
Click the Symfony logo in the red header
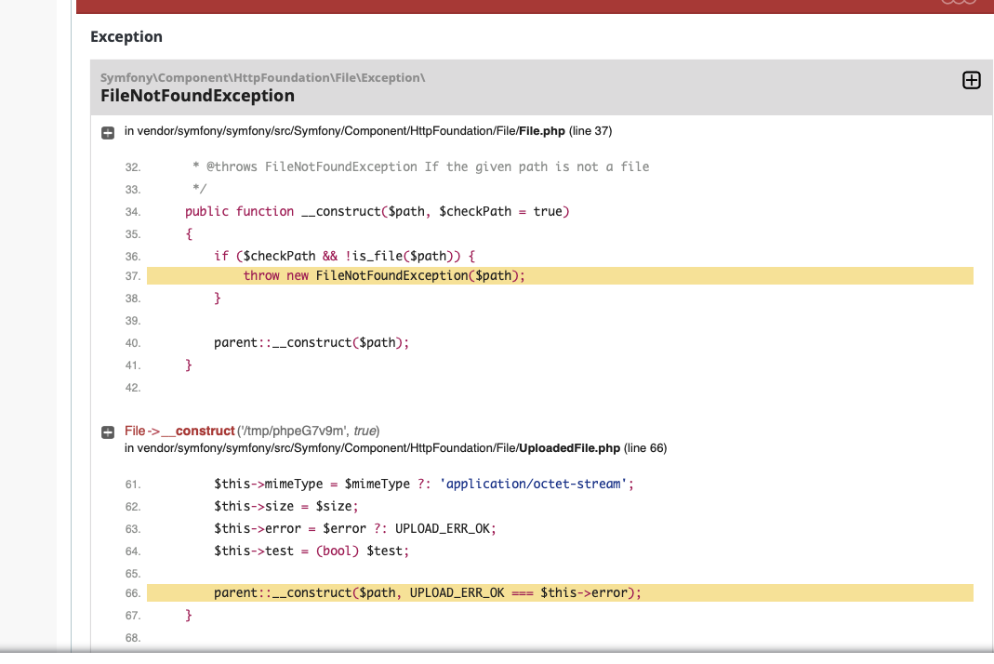960,3
